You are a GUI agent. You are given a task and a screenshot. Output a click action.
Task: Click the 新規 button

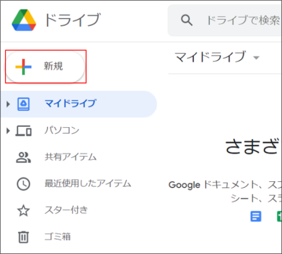[x=46, y=67]
